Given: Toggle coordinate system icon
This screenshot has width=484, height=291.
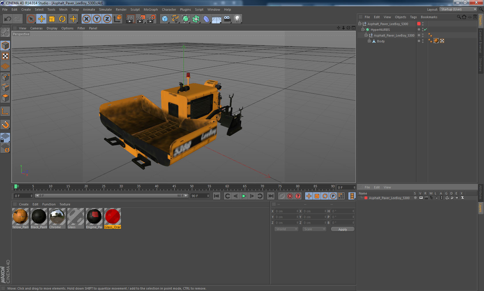Looking at the screenshot, I should 118,19.
